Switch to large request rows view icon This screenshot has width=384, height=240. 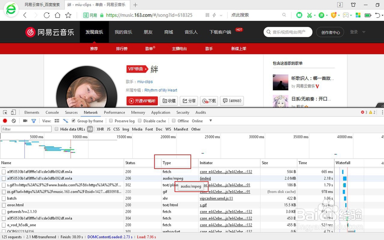(57, 121)
